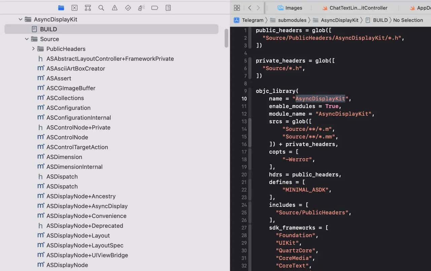
Task: Open the ASDimensionInternal file
Action: point(74,167)
